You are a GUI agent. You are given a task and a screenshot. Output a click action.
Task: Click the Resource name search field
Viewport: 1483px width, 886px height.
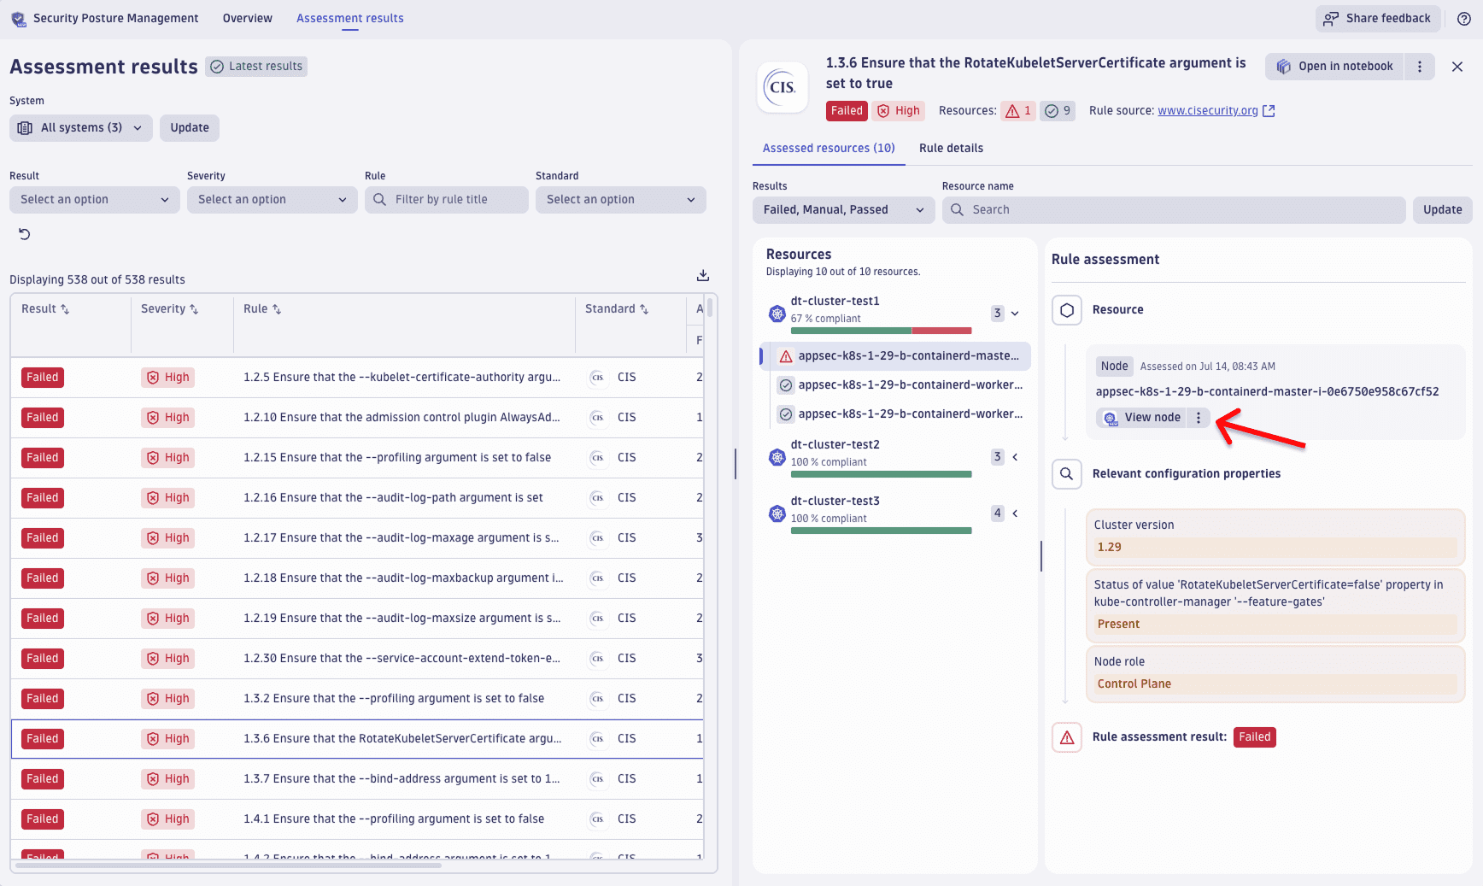click(1173, 210)
